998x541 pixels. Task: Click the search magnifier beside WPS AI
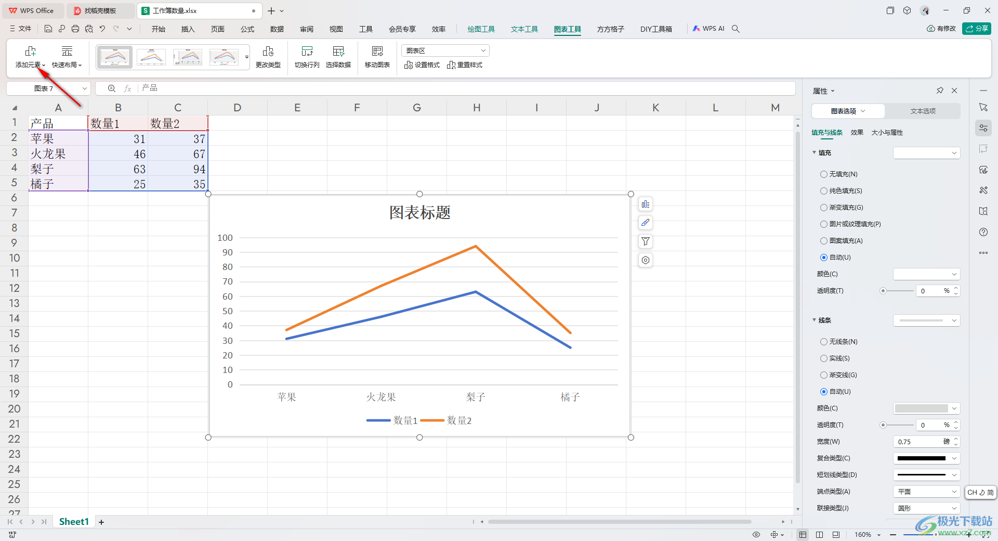pyautogui.click(x=736, y=29)
